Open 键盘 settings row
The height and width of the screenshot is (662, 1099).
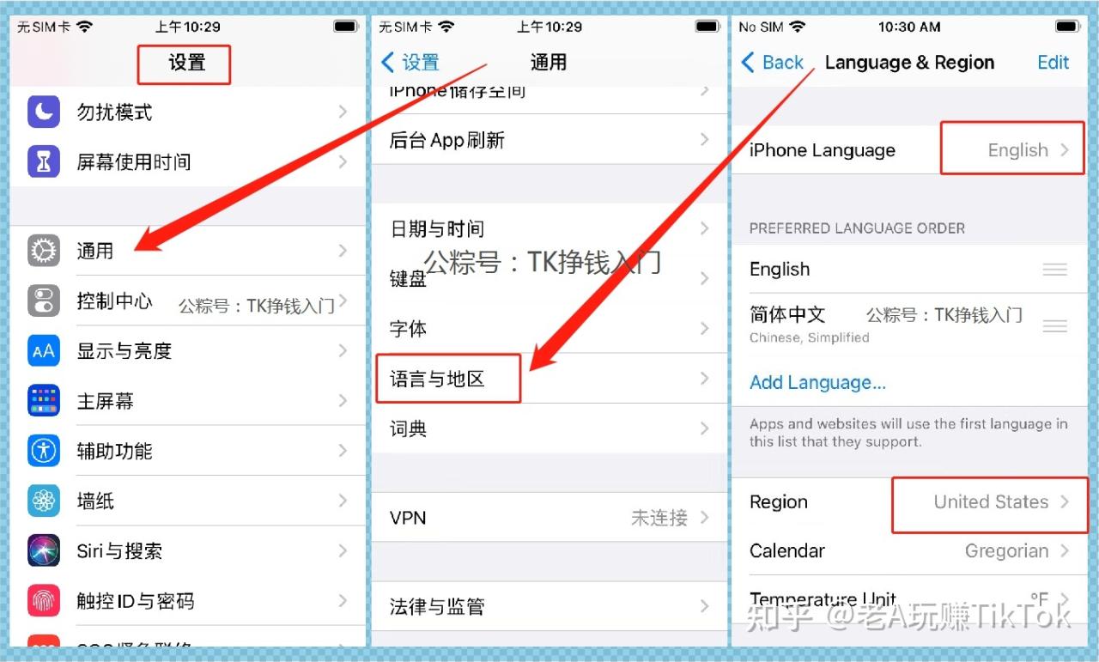coord(549,278)
